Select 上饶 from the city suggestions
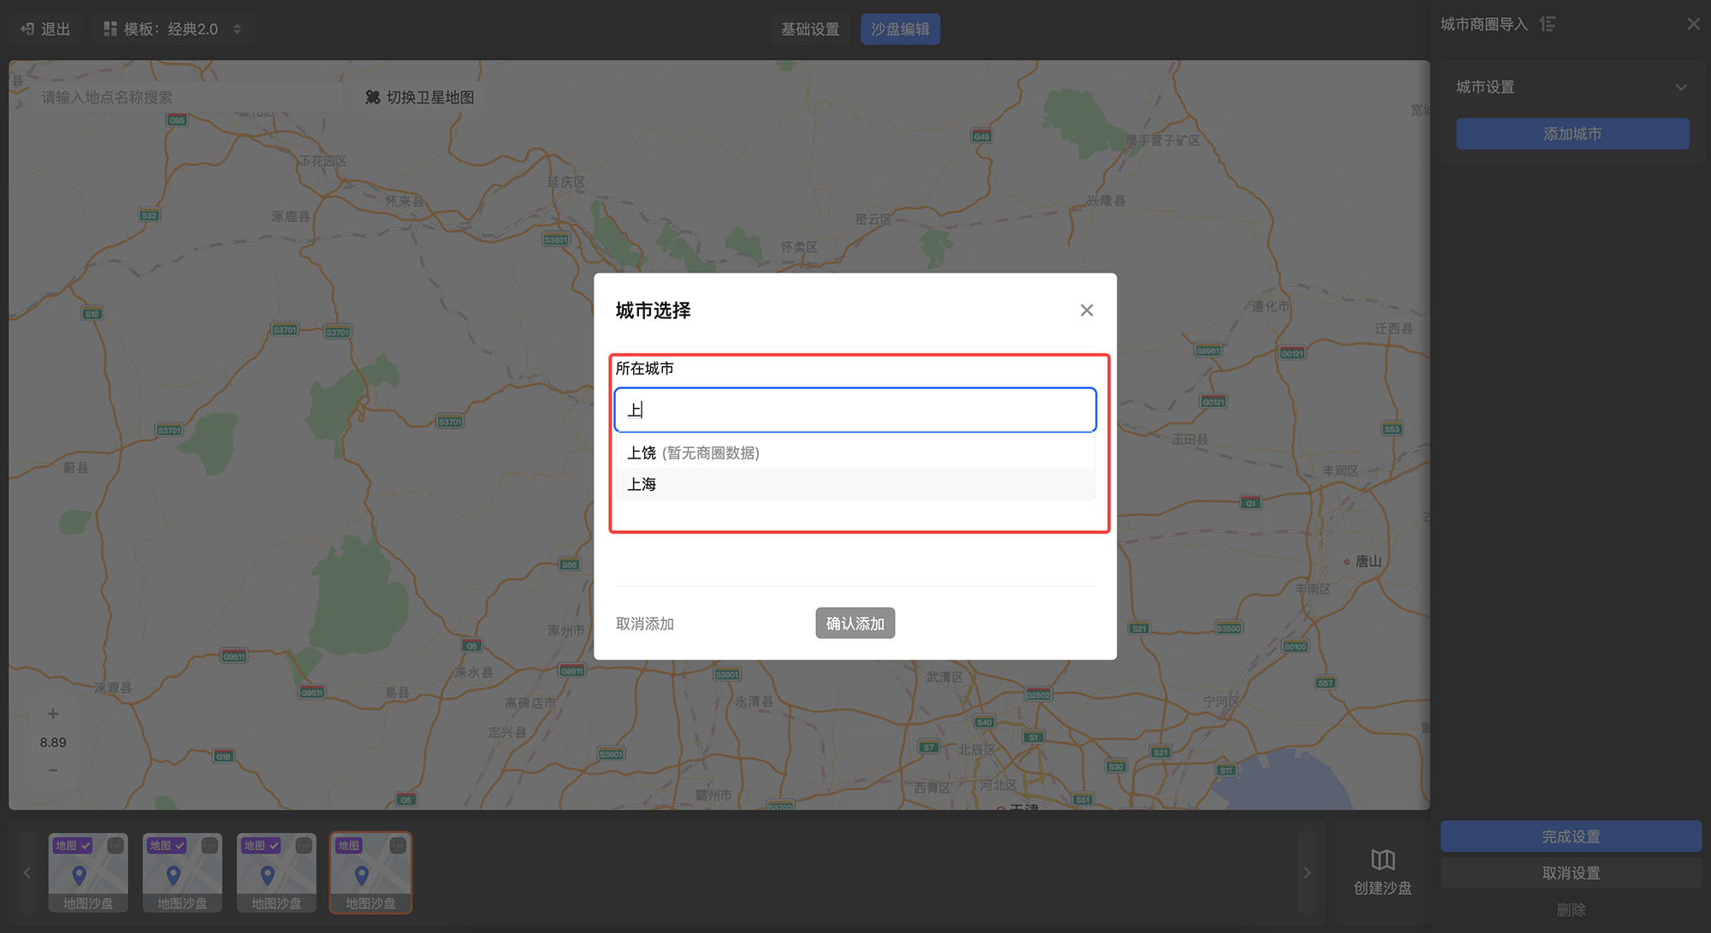This screenshot has width=1711, height=933. click(x=642, y=453)
